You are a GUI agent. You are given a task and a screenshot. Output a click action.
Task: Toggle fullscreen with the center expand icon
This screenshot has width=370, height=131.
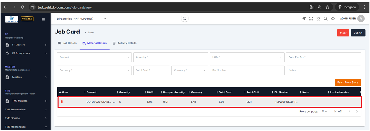click(185, 19)
